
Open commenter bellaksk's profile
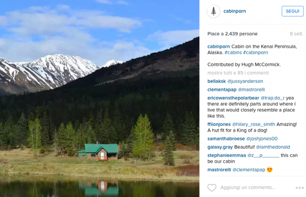click(217, 81)
